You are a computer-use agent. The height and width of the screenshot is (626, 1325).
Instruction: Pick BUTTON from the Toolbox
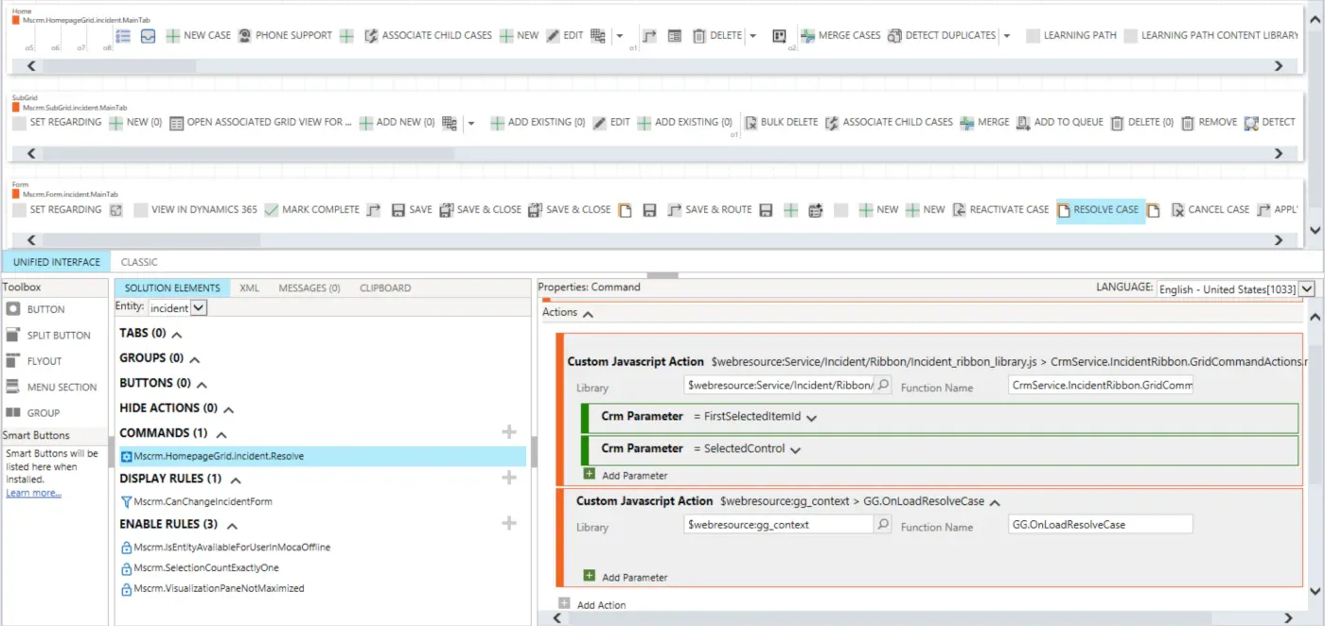tap(36, 309)
